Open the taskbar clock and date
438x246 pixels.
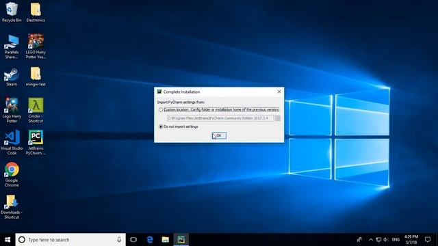pos(411,240)
